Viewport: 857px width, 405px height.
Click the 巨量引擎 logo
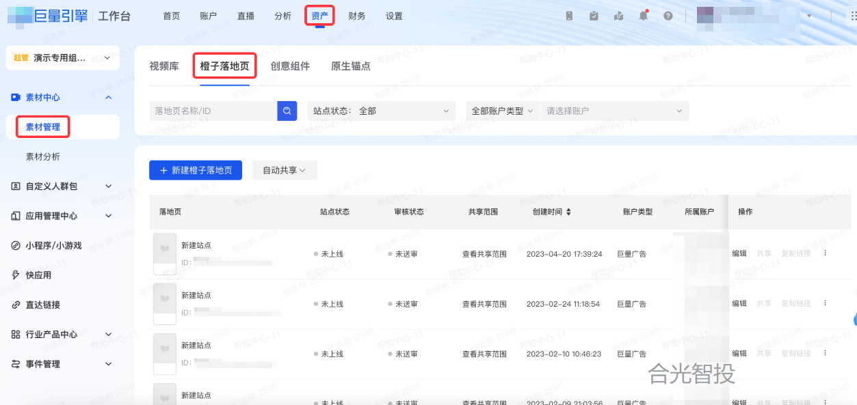pyautogui.click(x=48, y=16)
